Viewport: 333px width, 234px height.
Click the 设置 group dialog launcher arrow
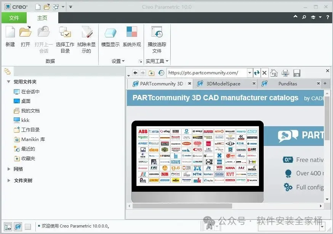pos(140,61)
